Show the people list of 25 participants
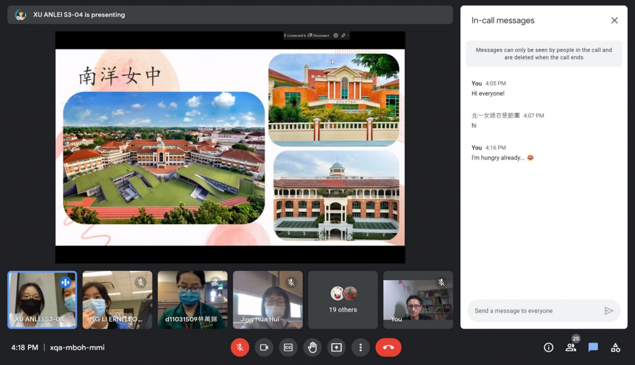635x365 pixels. coord(571,347)
